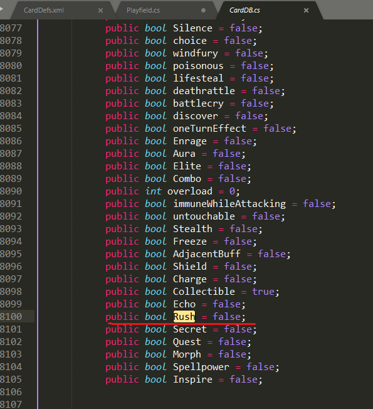Click the immuneWhileAttacking identifier
This screenshot has height=409, width=373.
tap(229, 204)
